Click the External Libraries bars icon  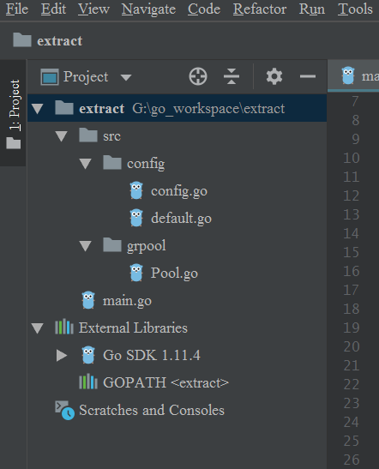click(64, 327)
